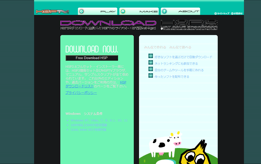This screenshot has width=261, height=164.
Task: Open the PLAY tab
Action: pyautogui.click(x=98, y=11)
